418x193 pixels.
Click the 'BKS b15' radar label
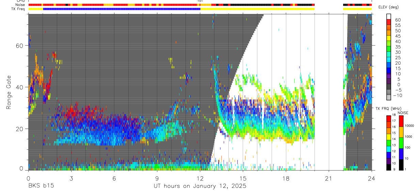coord(41,186)
